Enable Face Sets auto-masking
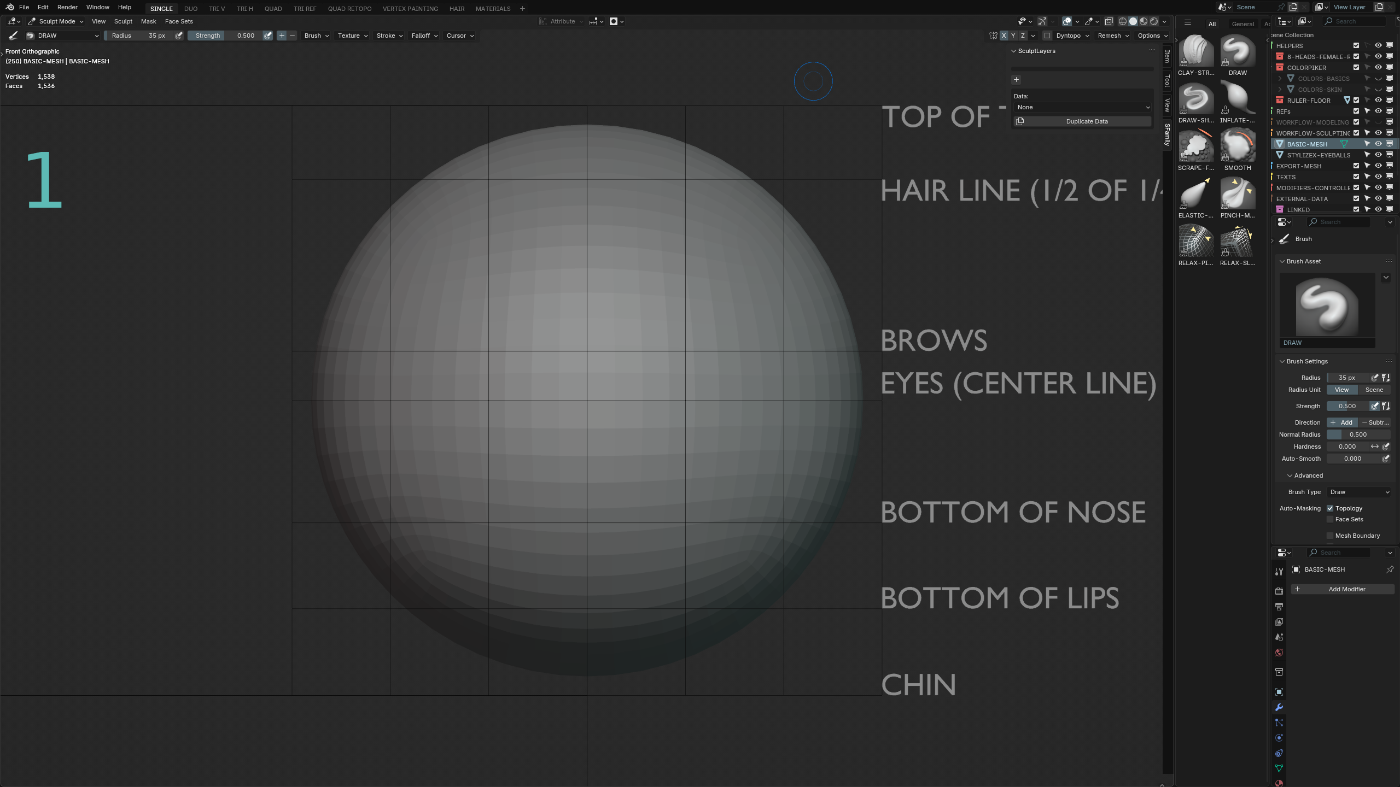This screenshot has height=787, width=1400. point(1330,519)
